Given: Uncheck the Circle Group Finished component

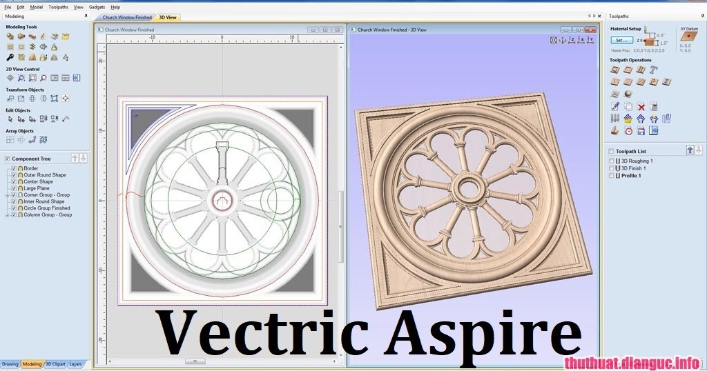Looking at the screenshot, I should coord(14,208).
